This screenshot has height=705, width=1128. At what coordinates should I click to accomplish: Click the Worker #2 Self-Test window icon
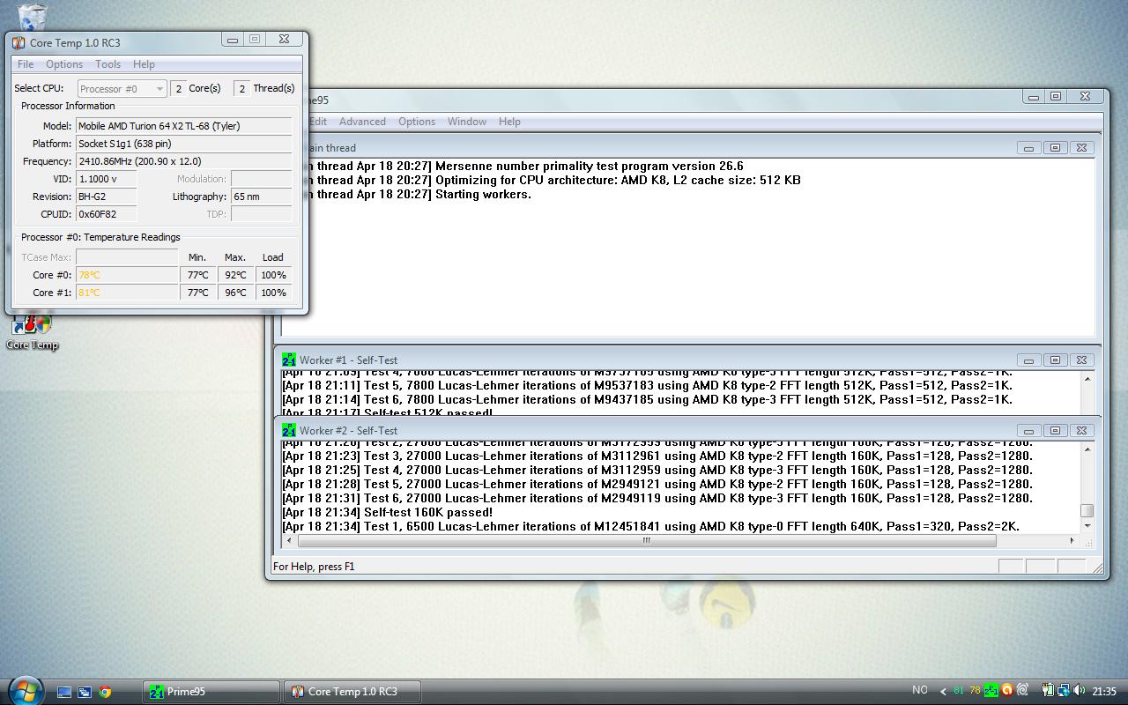(x=289, y=430)
